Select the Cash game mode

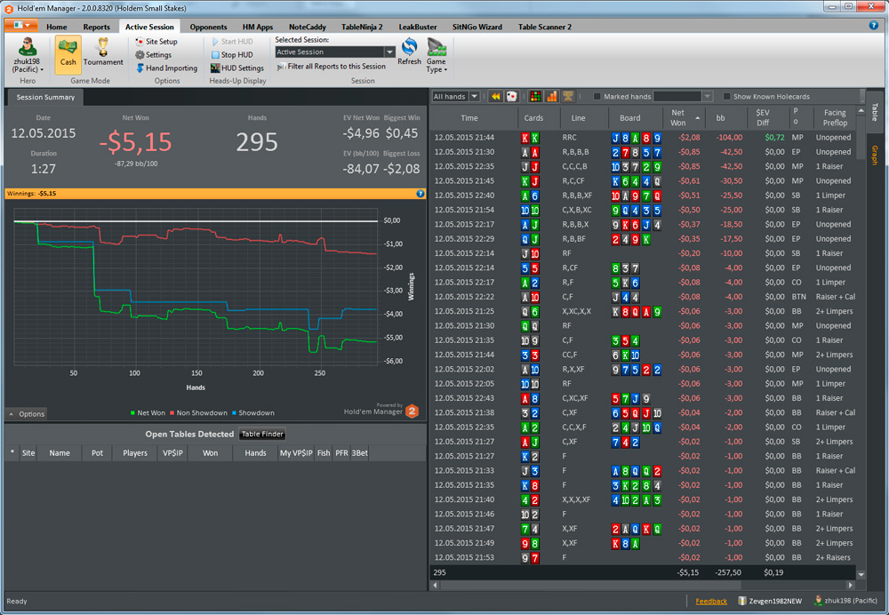68,54
